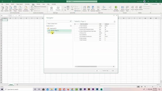The image size is (162, 91).
Task: Open the Sort dialog icon
Action: click(68, 8)
